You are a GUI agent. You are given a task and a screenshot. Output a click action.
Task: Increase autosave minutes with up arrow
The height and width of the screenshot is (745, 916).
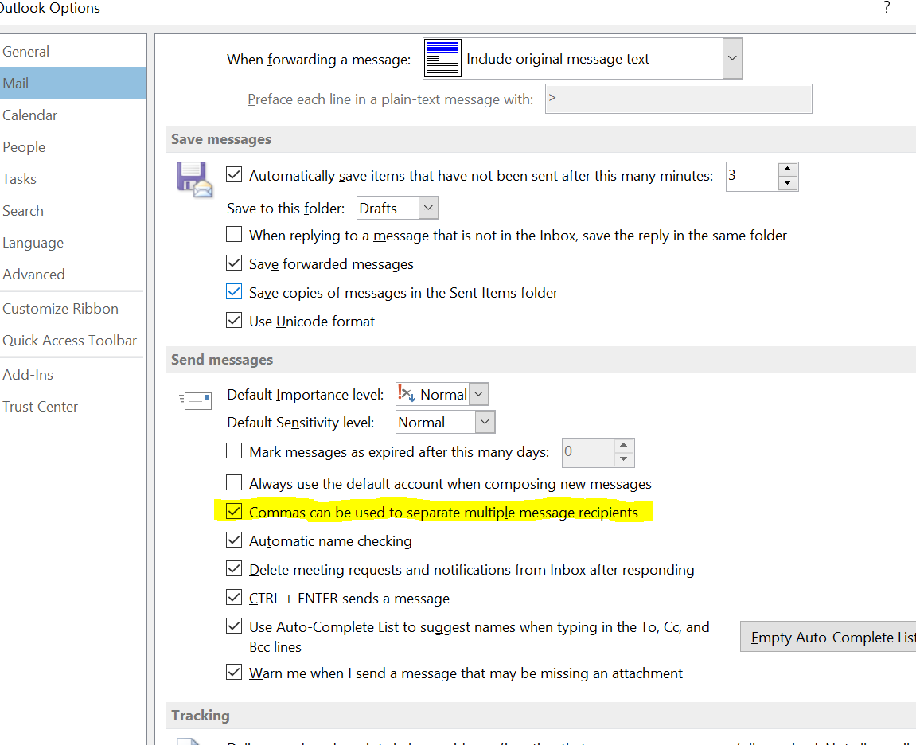[788, 170]
